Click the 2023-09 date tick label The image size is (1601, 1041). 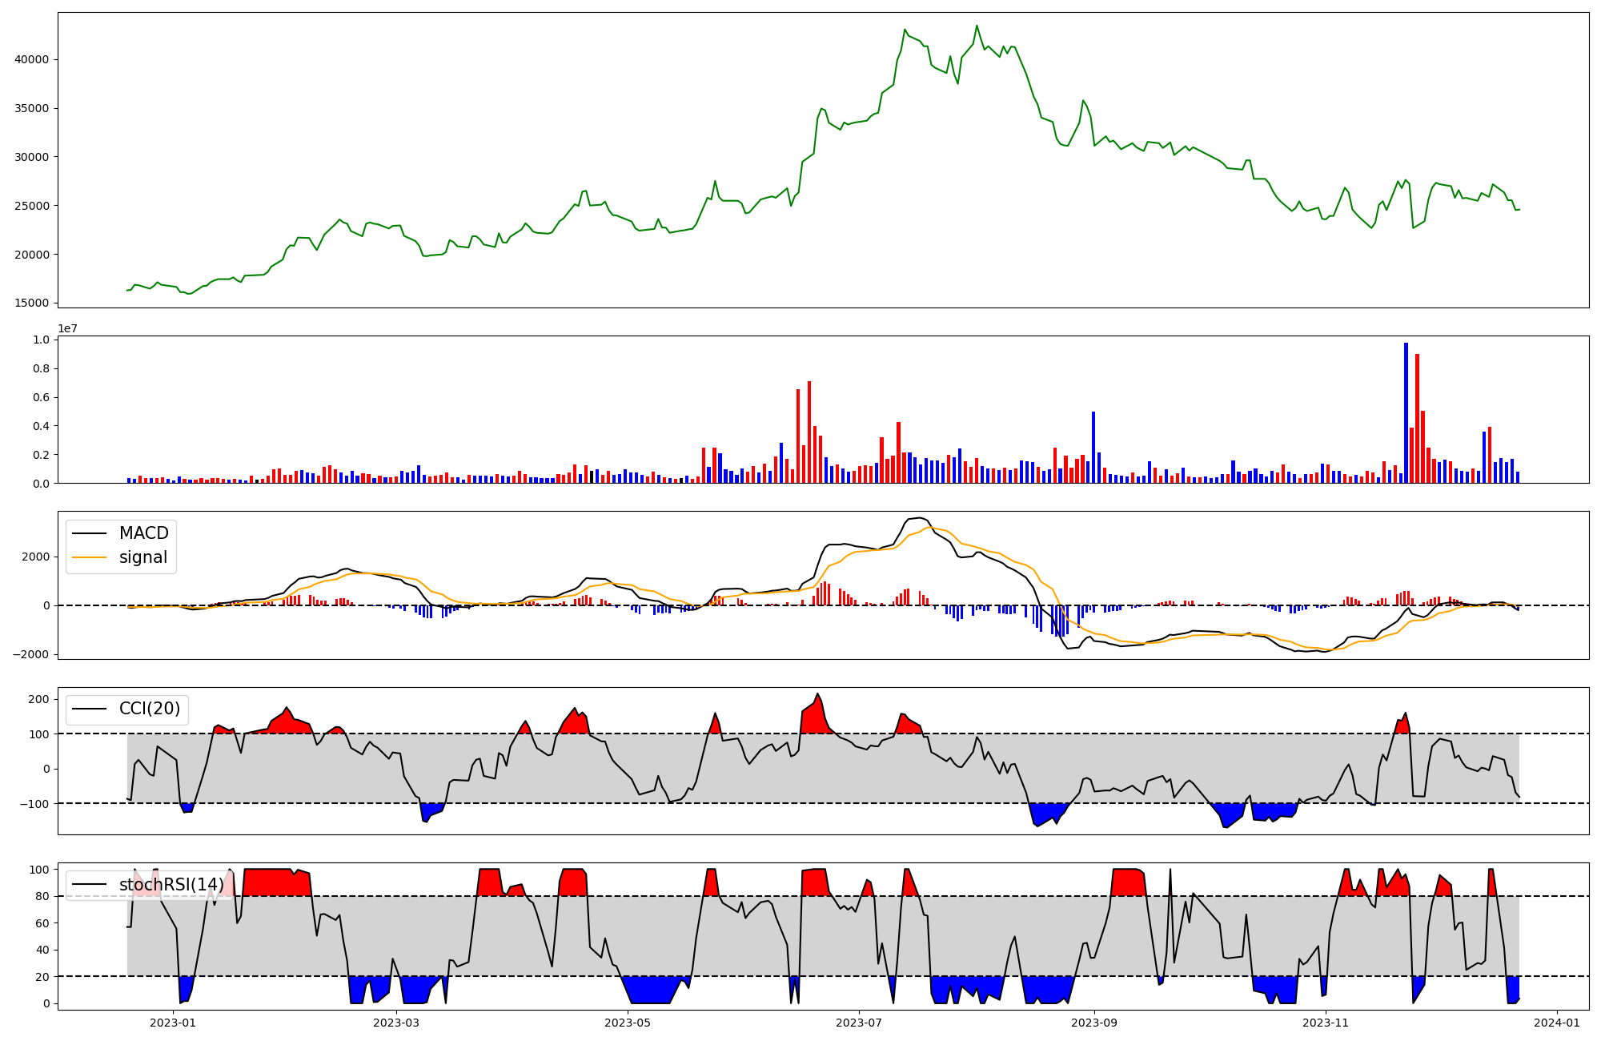(1094, 1023)
